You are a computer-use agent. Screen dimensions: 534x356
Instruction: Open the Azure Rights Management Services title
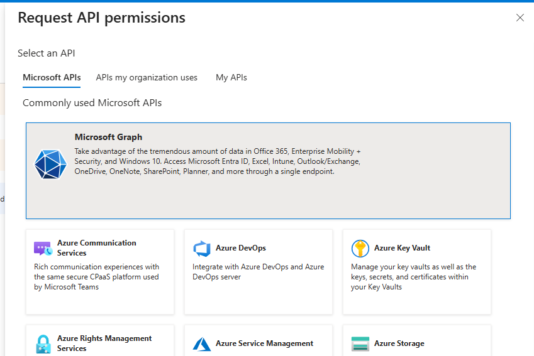click(104, 343)
